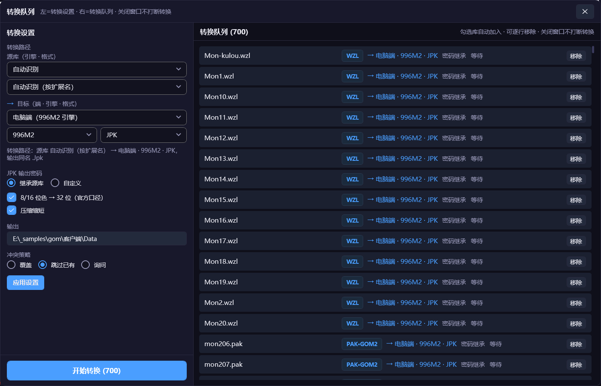
Task: Click output path field E:\_samples\gom\客户端\Data
Action: (97, 239)
